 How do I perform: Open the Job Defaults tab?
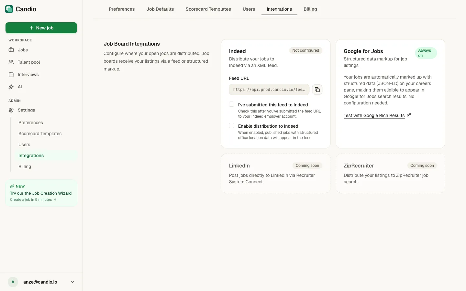coord(160,9)
